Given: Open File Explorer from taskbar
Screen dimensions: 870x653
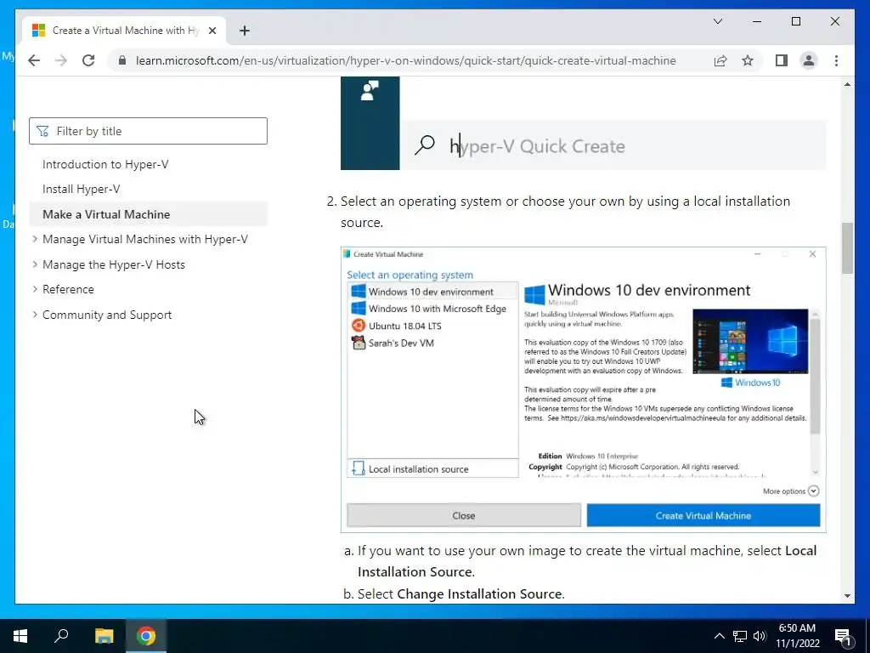Looking at the screenshot, I should [x=104, y=636].
